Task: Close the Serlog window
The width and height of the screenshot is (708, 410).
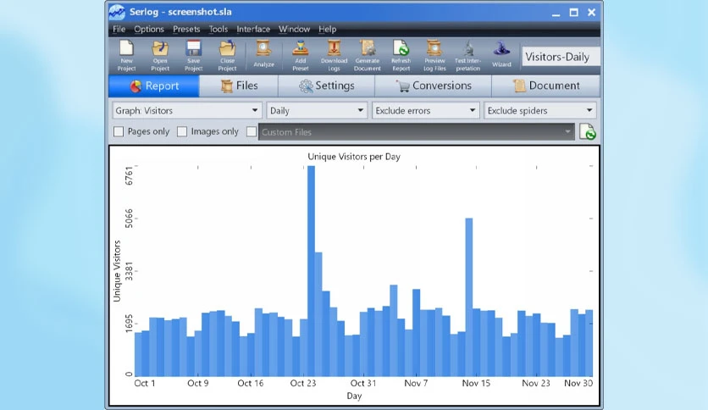Action: 591,13
